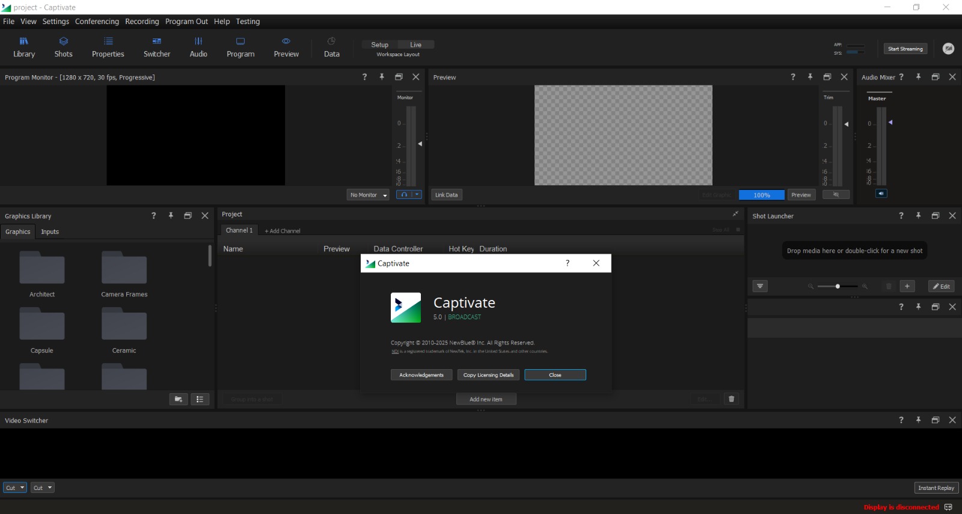This screenshot has width=962, height=514.
Task: Open the Testing menu
Action: pos(248,22)
